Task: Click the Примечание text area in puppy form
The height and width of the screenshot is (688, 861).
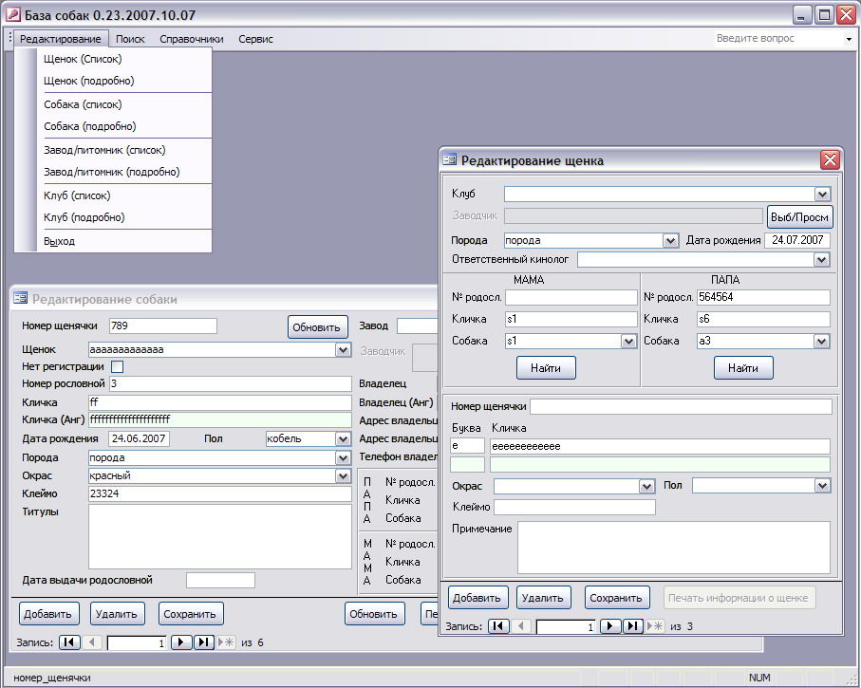Action: click(x=674, y=548)
